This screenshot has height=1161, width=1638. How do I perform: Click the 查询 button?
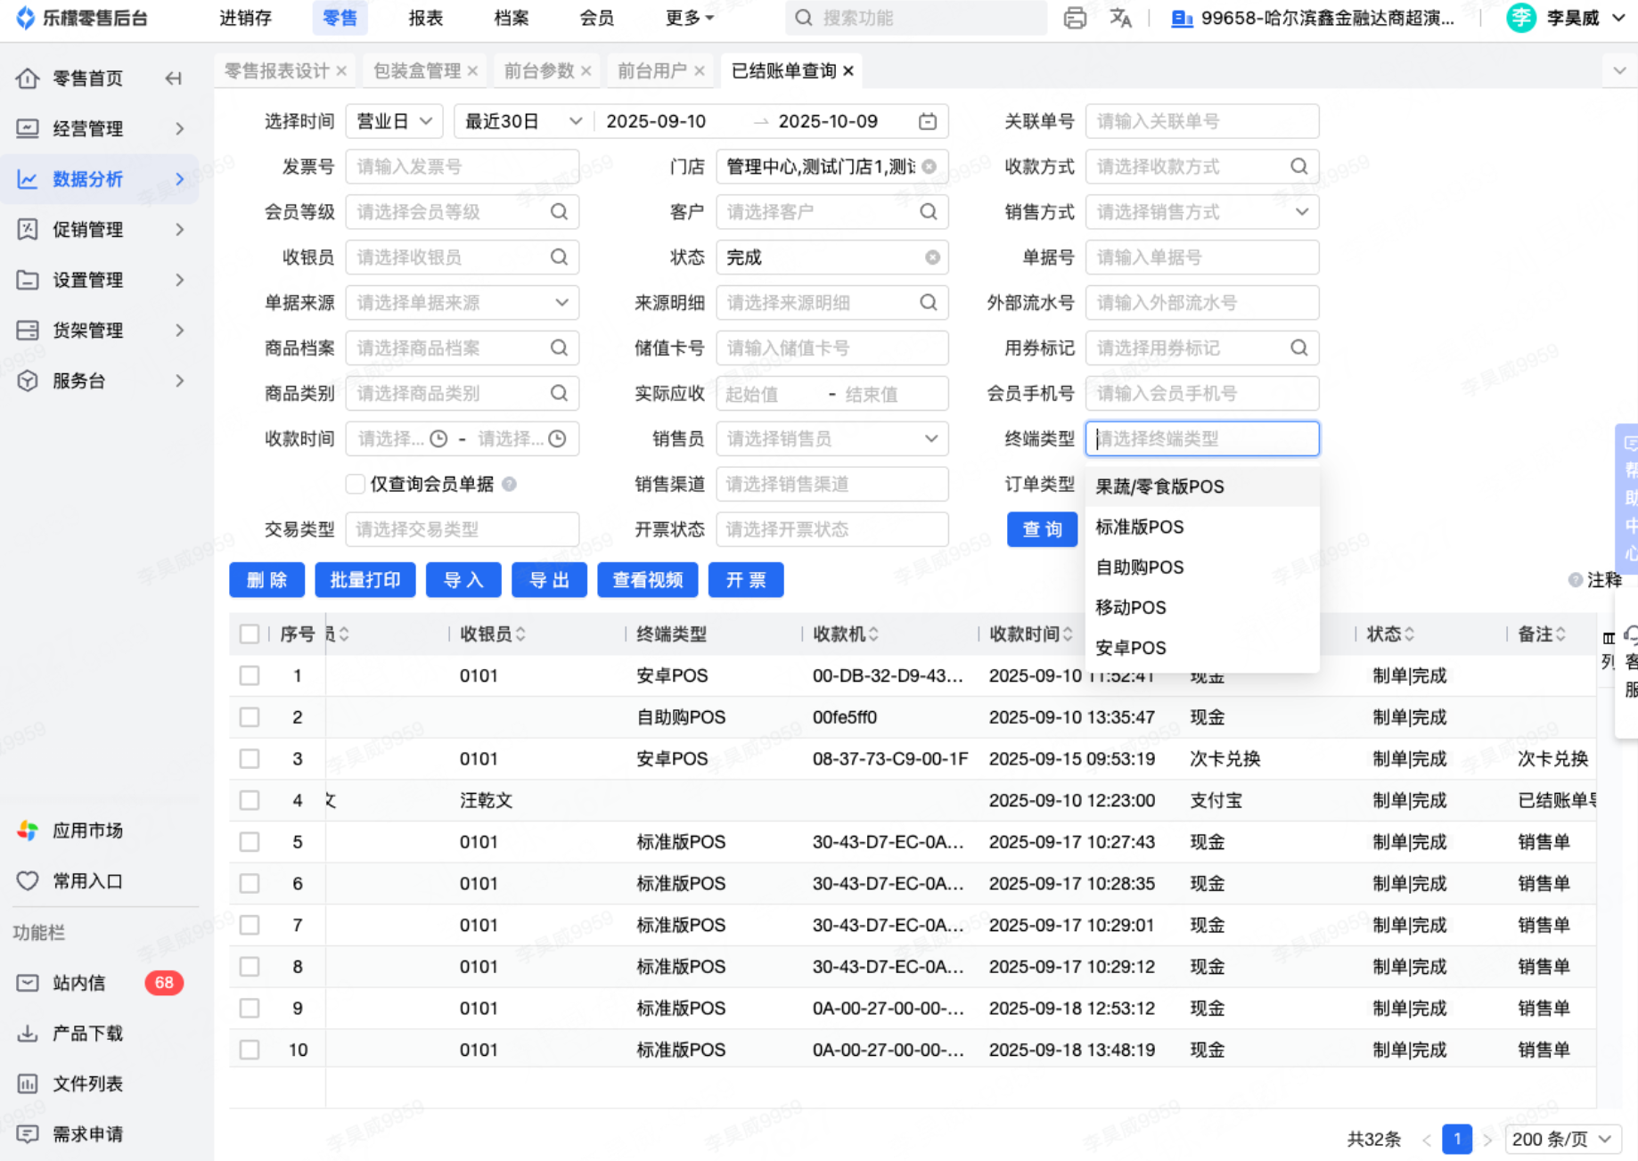coord(1041,529)
